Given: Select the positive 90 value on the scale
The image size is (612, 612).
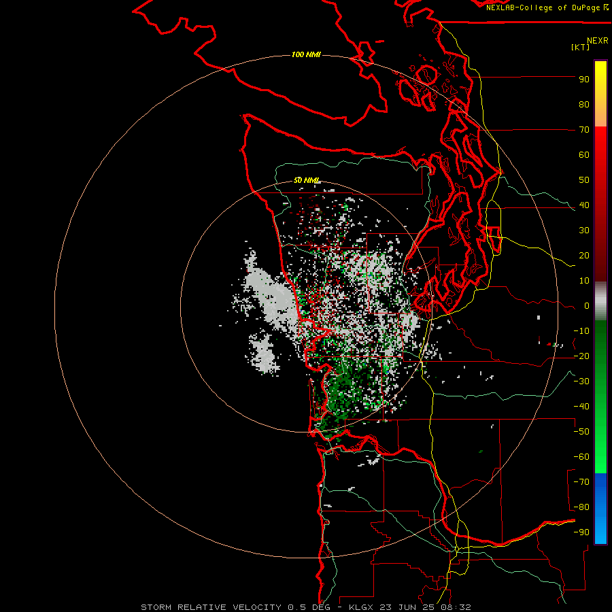Looking at the screenshot, I should click(x=584, y=80).
